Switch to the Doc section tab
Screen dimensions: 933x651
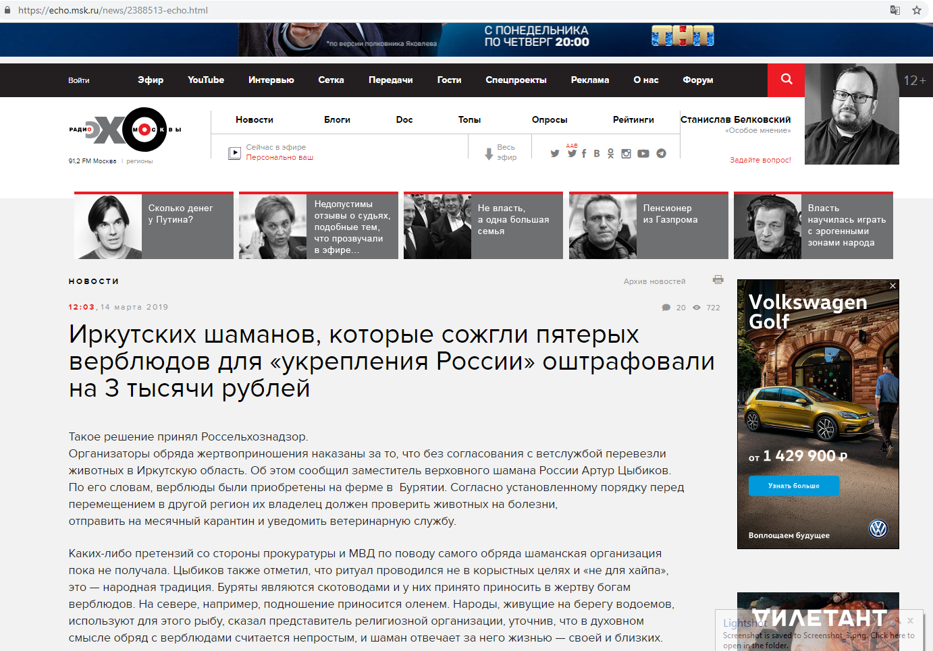tap(404, 119)
